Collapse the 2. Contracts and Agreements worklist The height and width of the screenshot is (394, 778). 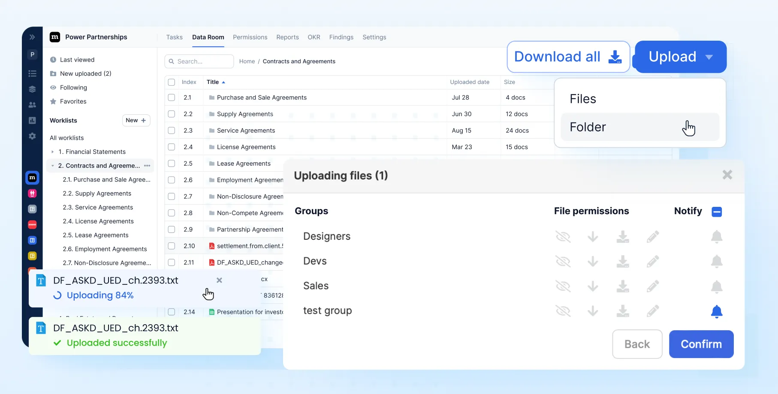pyautogui.click(x=53, y=166)
